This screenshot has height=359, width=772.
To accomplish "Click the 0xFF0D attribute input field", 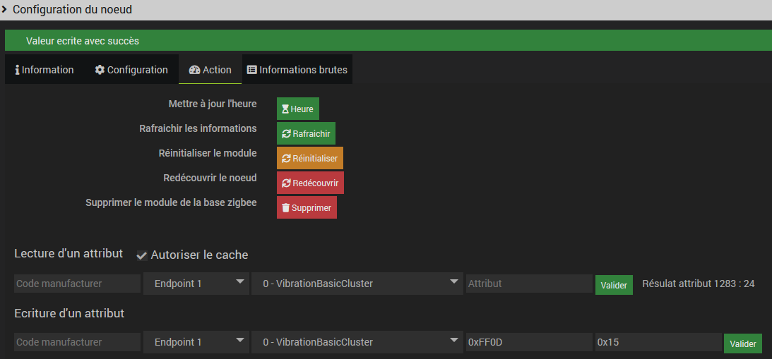I will tap(528, 342).
